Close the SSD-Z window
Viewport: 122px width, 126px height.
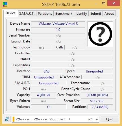coord(114,3)
